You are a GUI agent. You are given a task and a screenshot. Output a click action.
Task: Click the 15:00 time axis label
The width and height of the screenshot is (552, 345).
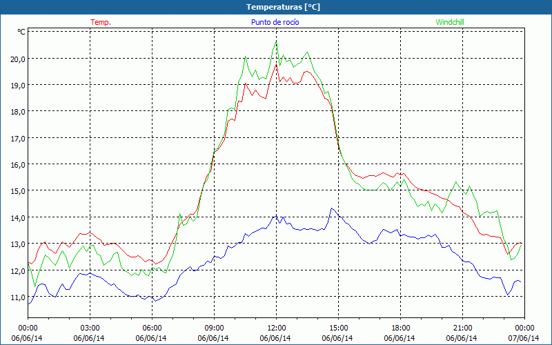[338, 328]
